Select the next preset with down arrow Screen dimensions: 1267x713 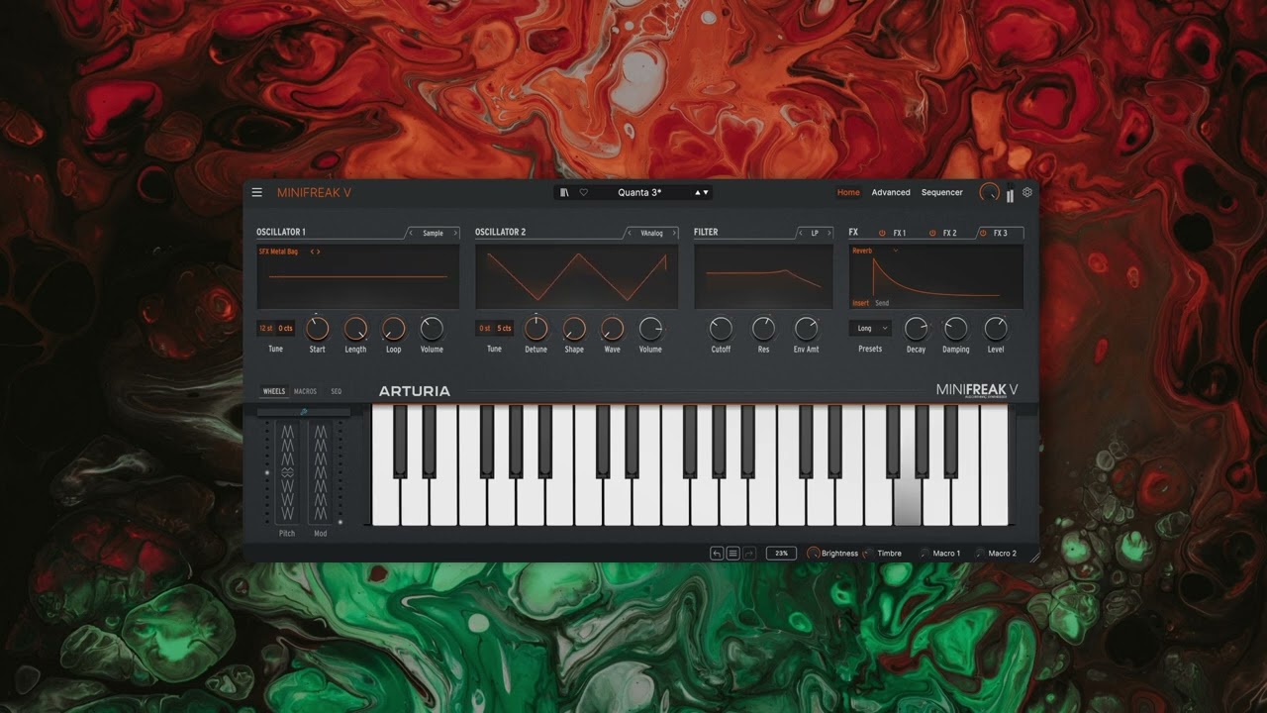(706, 193)
